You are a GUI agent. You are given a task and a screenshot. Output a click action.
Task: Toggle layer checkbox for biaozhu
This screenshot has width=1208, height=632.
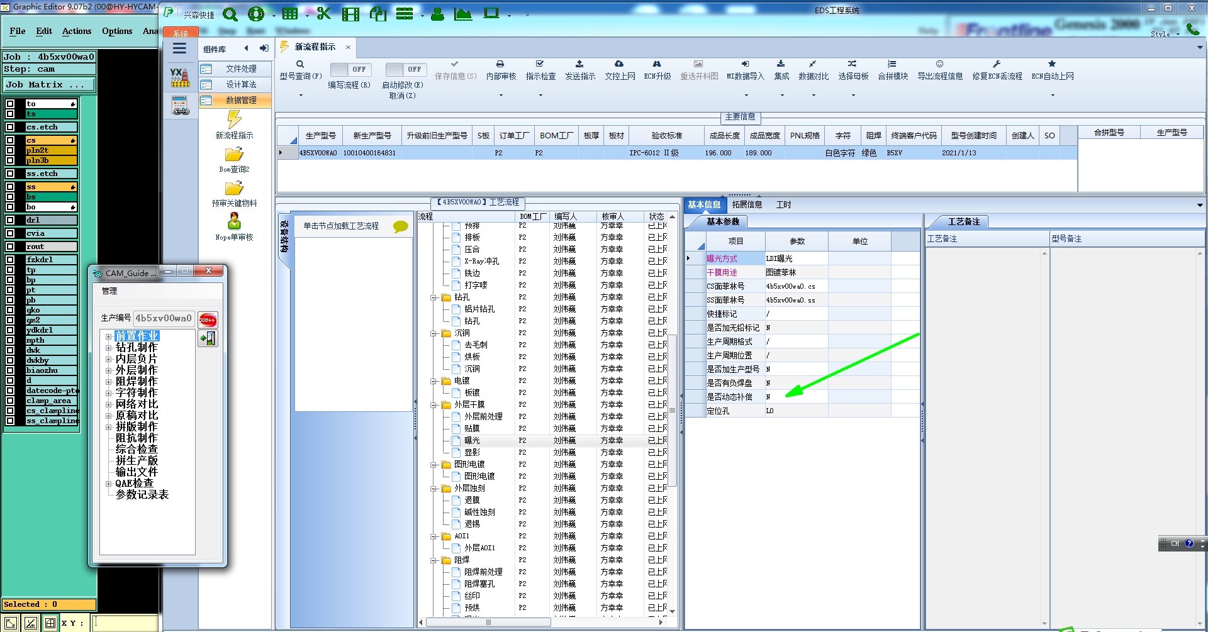tap(10, 370)
